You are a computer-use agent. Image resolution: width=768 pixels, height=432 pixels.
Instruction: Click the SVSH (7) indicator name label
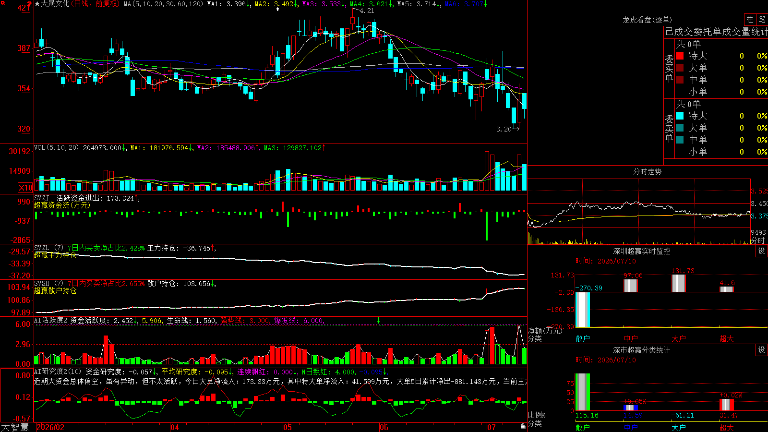coord(48,284)
